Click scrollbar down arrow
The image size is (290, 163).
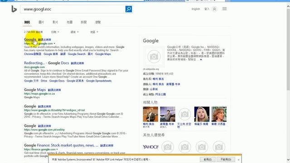[x=288, y=159]
